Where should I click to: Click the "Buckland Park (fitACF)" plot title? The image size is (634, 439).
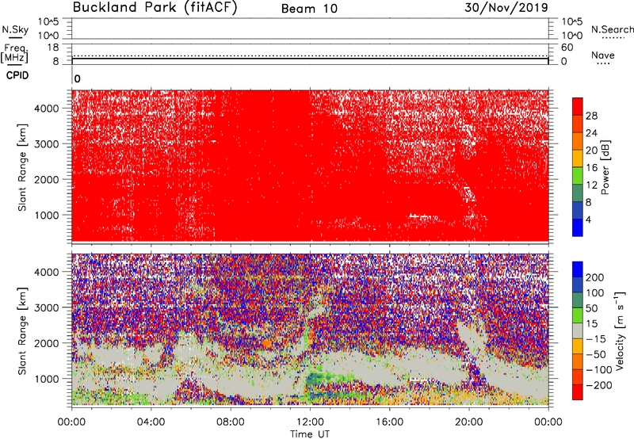(x=155, y=8)
